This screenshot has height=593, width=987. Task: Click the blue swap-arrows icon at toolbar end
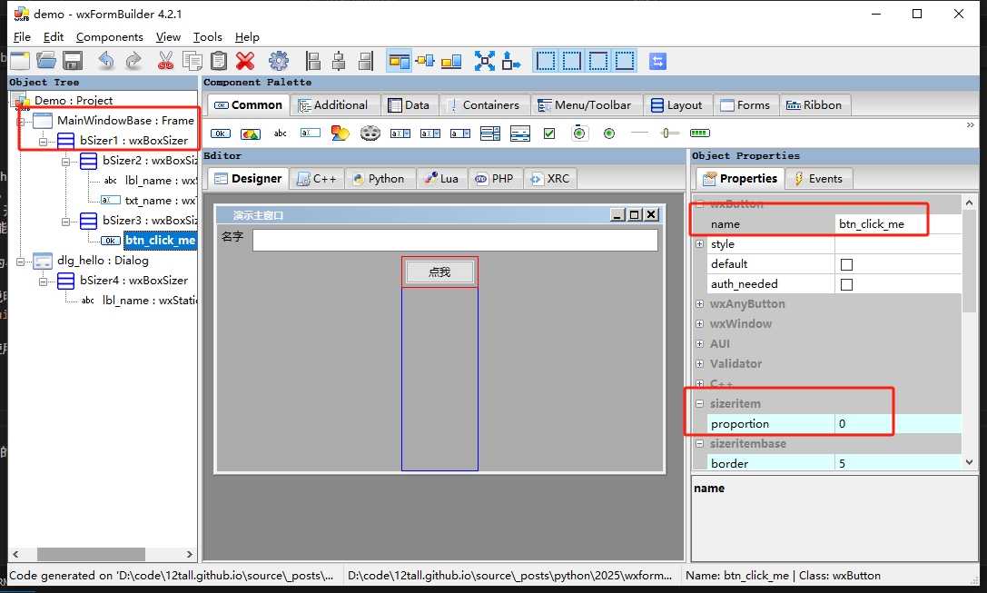[x=657, y=61]
